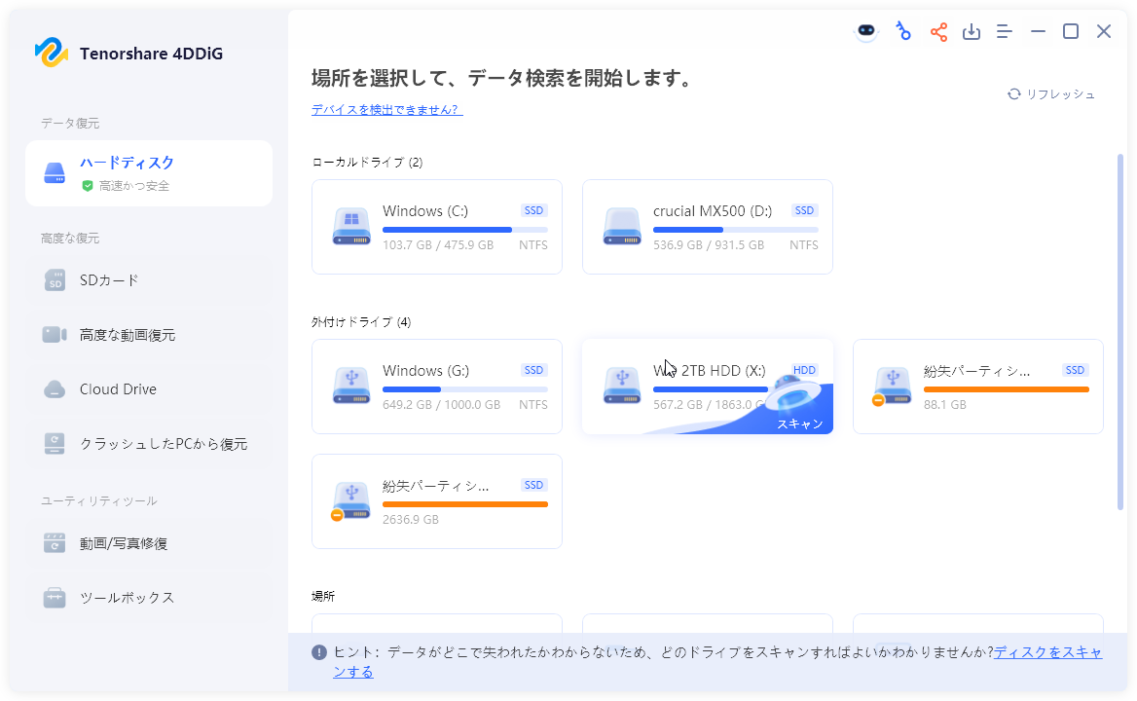Open 高度な動画復元 in sidebar
Viewport: 1137px width, 701px height.
tap(149, 335)
